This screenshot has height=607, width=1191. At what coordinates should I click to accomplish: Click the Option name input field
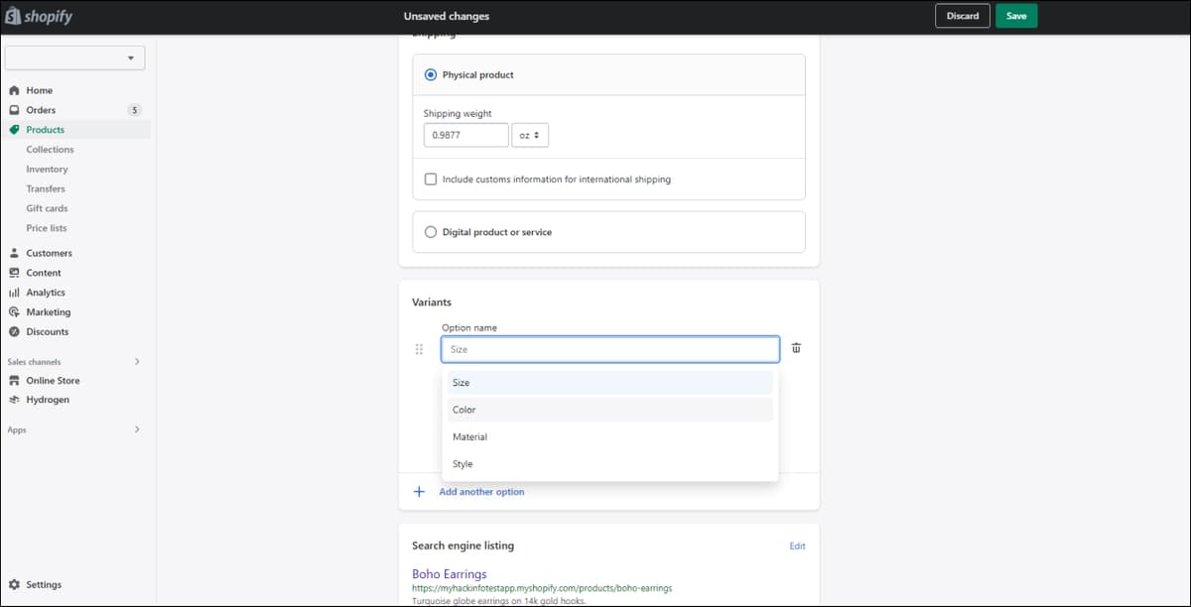coord(610,349)
